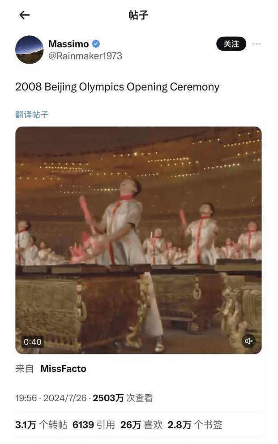Open the @Rainmaker1973 handle
278x444 pixels.
click(x=85, y=56)
